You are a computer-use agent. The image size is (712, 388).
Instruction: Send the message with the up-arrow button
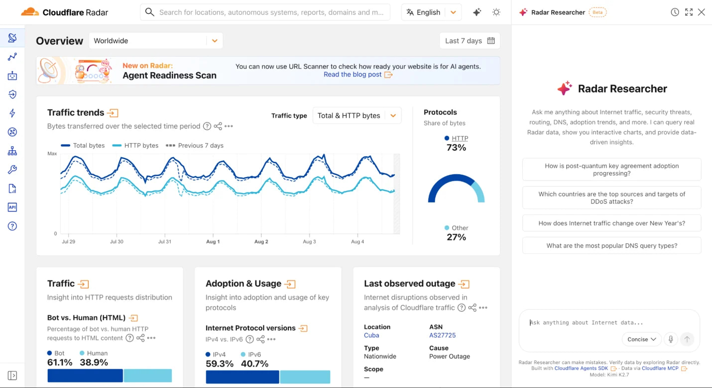687,339
